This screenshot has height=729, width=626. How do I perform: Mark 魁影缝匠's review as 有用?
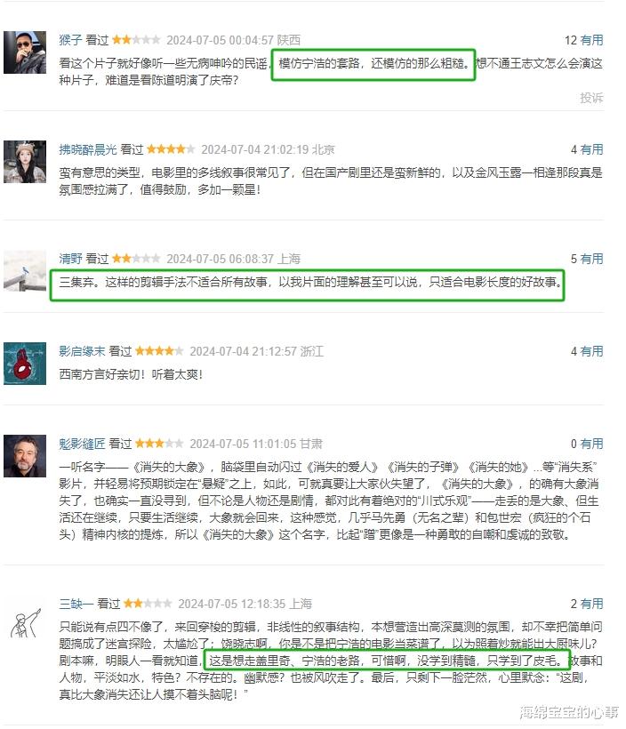[x=591, y=444]
